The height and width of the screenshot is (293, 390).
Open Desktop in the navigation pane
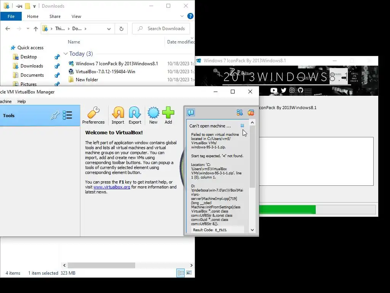tap(29, 57)
